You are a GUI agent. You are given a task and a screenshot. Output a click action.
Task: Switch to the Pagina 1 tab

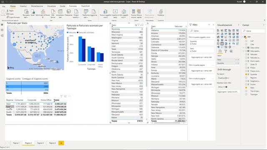[16, 143]
